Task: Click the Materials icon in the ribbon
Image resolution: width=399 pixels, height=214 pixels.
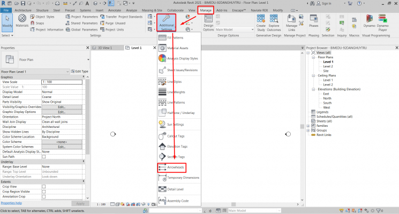Action: [x=22, y=22]
